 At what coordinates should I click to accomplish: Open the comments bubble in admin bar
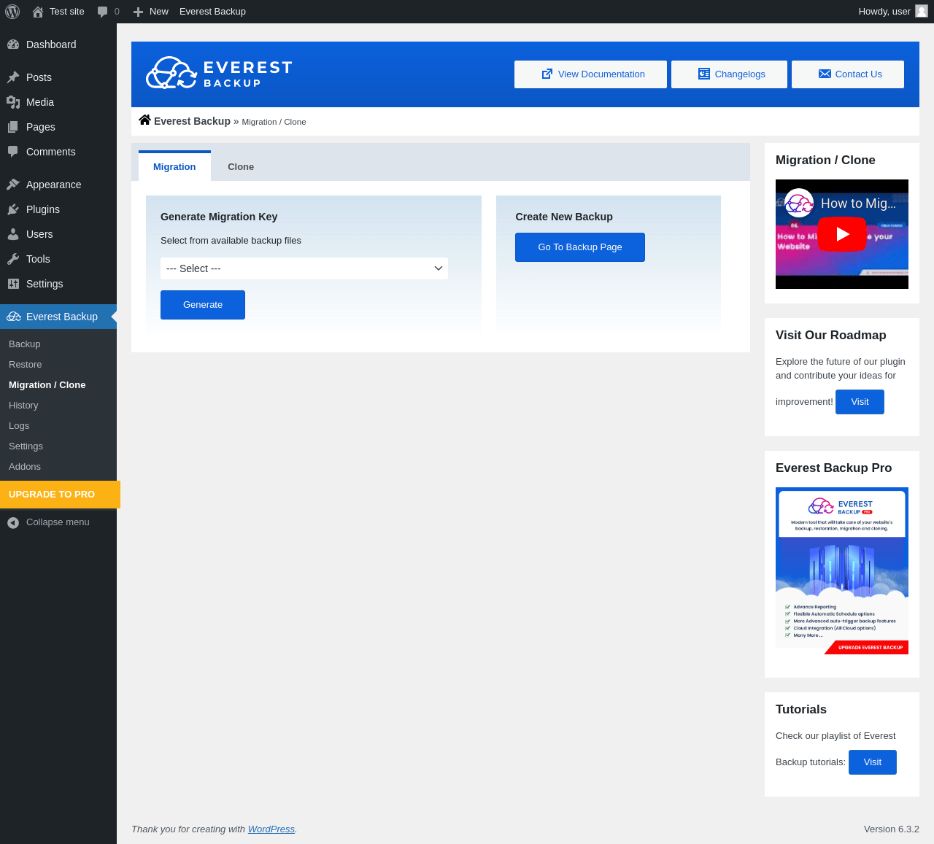coord(102,12)
